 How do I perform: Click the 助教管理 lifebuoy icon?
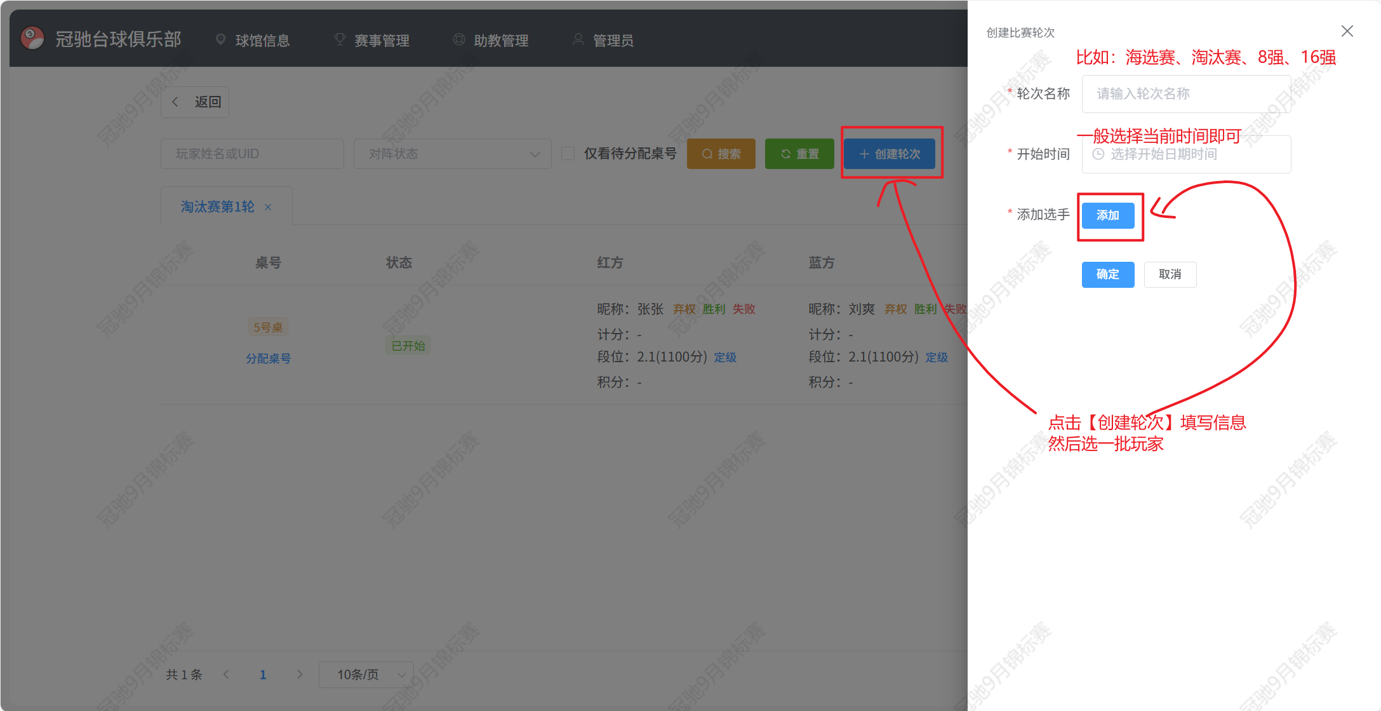click(x=458, y=39)
